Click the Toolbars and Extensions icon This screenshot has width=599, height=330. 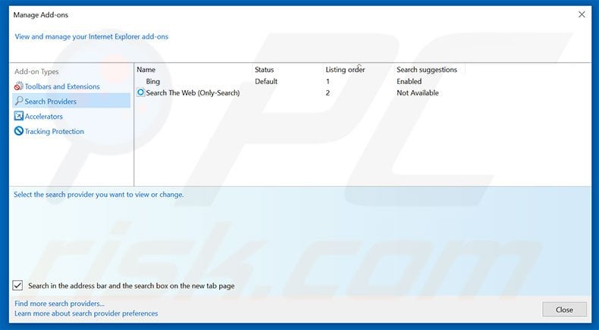pos(19,86)
